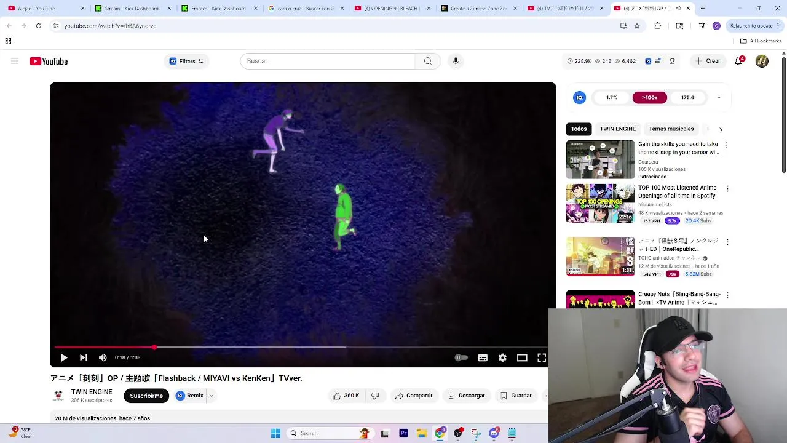Viewport: 787px width, 443px height.
Task: Show more chips with the right arrow
Action: click(x=721, y=129)
